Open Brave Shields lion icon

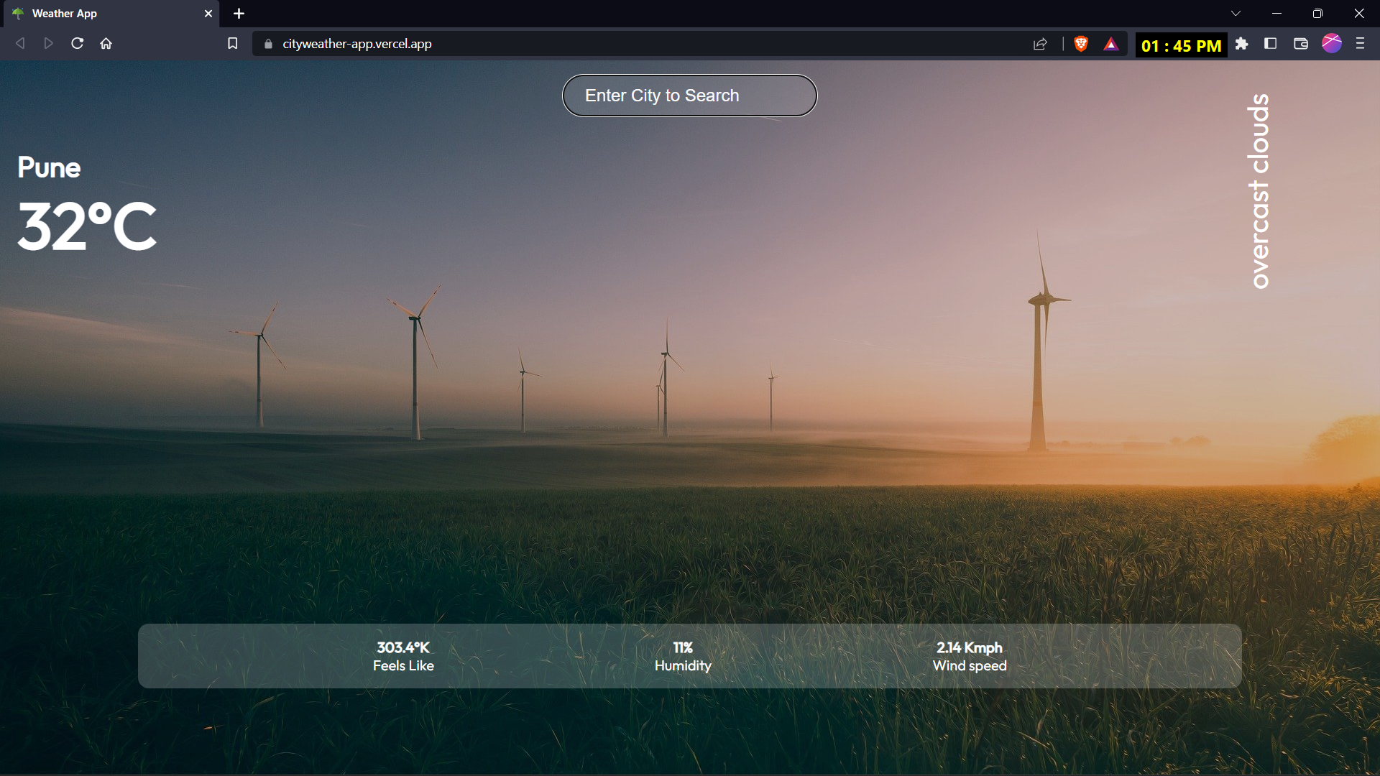point(1080,44)
